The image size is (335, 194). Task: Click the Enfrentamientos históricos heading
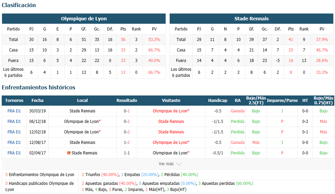tap(38, 87)
